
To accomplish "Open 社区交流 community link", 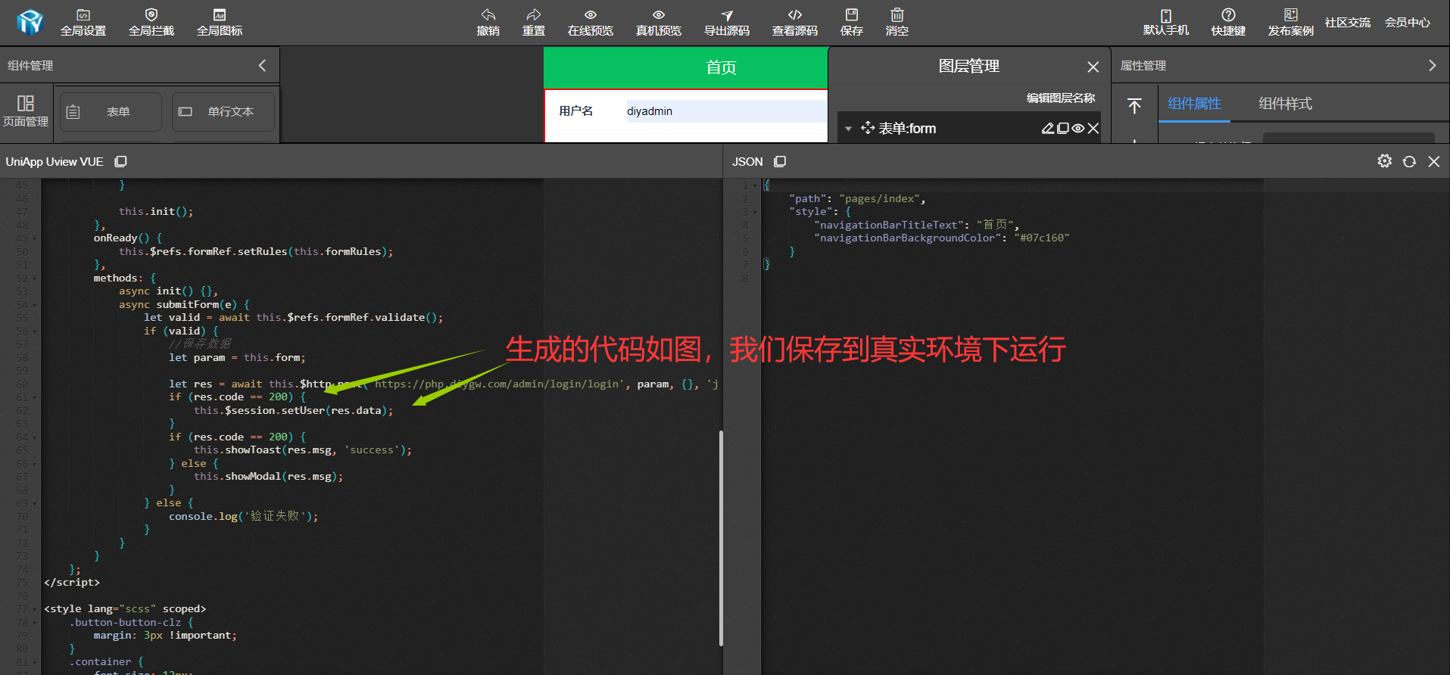I will tap(1348, 23).
